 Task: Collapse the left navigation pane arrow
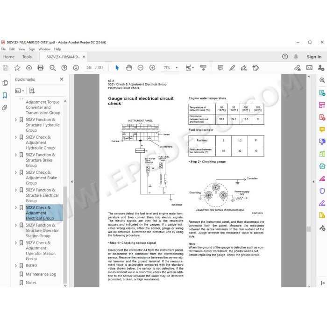point(72,182)
